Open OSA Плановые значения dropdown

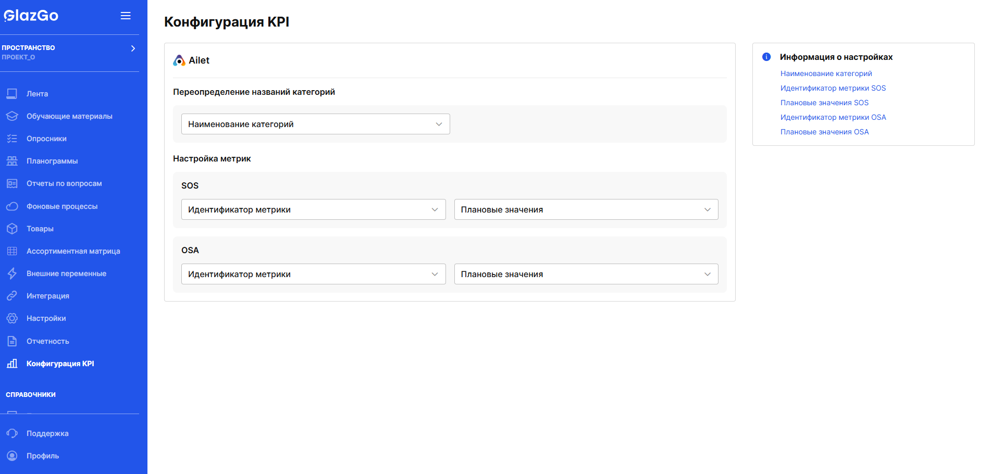[586, 274]
